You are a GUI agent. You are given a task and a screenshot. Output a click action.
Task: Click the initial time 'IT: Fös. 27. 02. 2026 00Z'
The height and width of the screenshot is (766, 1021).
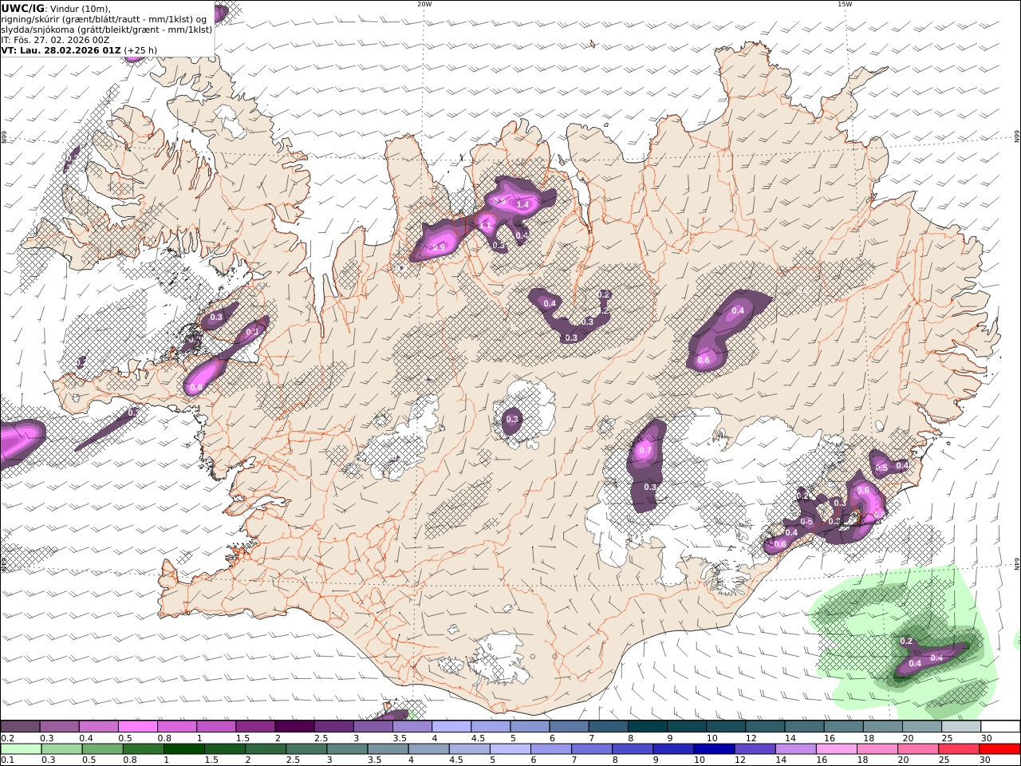pos(56,40)
